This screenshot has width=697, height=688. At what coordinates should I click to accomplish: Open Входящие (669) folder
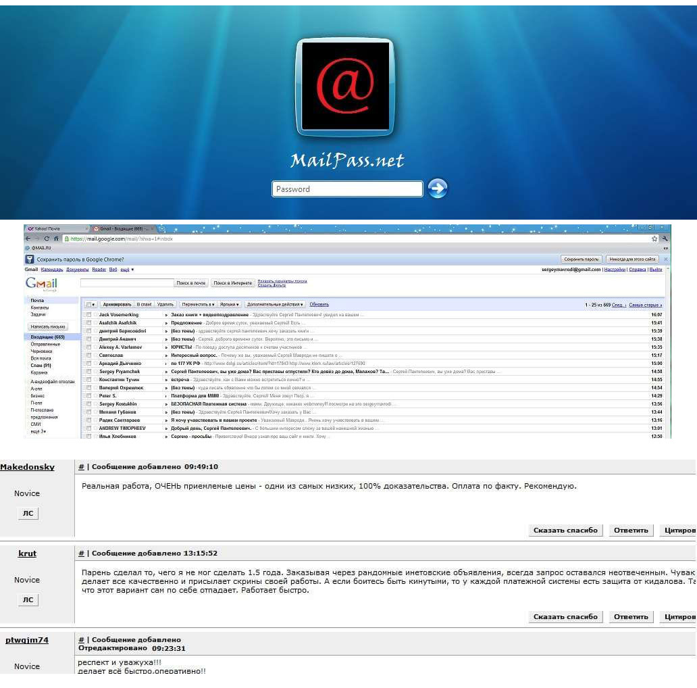(x=47, y=337)
